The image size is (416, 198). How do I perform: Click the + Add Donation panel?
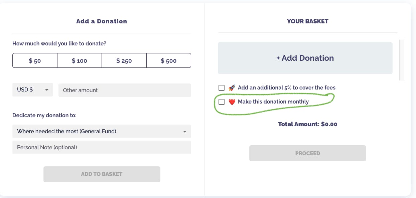click(305, 58)
